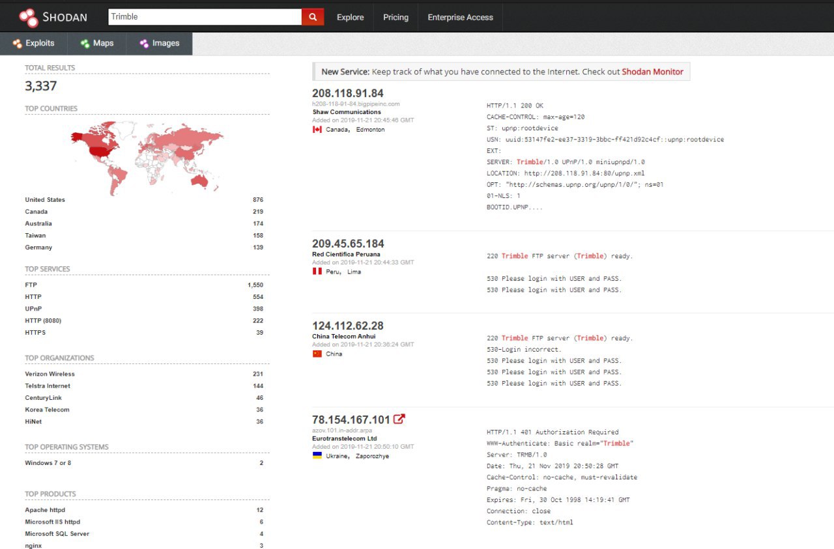This screenshot has height=549, width=834.
Task: Click Edmonton city link
Action: (x=370, y=130)
